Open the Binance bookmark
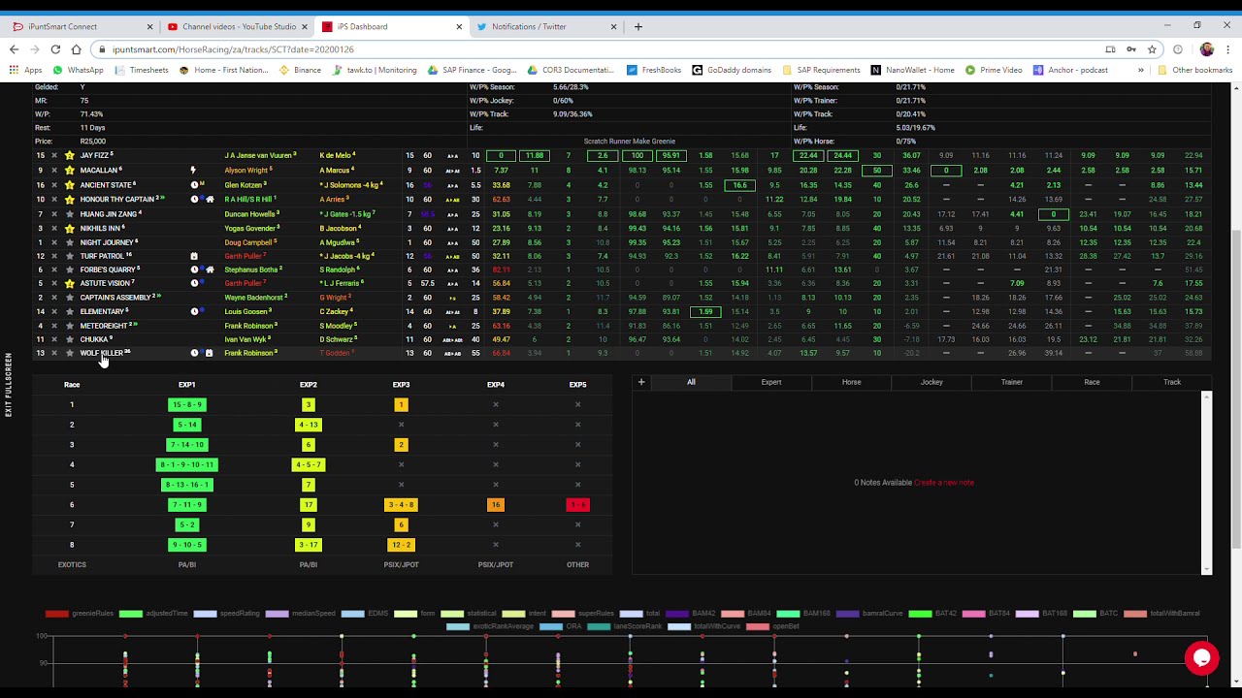1242x698 pixels. [x=300, y=70]
